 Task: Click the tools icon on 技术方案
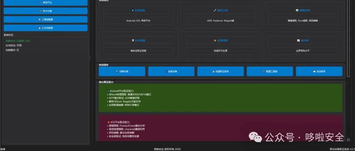[41, 11]
